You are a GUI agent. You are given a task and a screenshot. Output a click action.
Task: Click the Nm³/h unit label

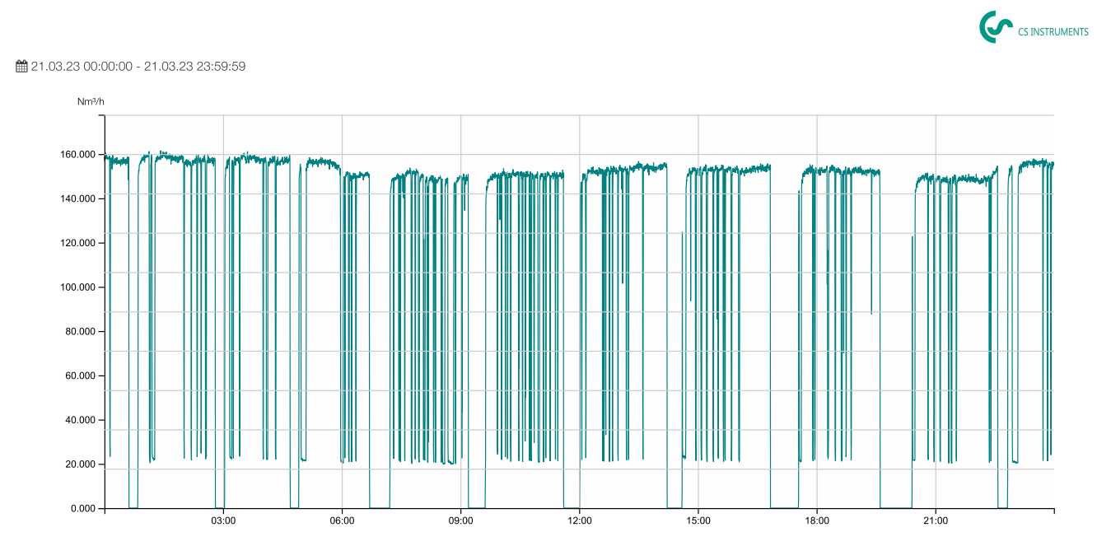click(91, 102)
